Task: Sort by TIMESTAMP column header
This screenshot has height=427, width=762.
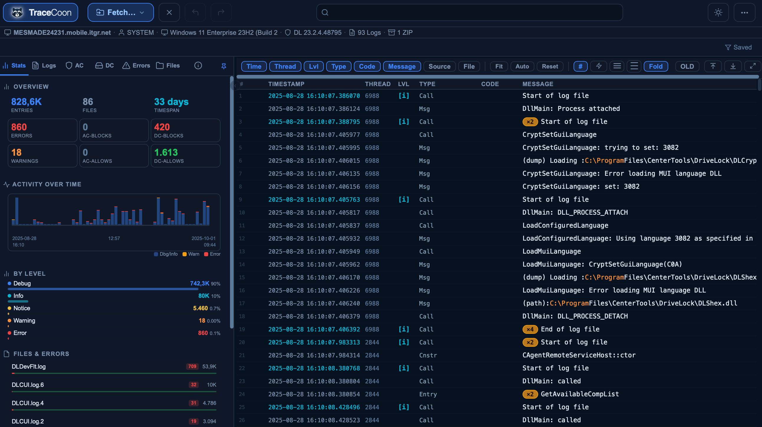Action: [x=286, y=84]
